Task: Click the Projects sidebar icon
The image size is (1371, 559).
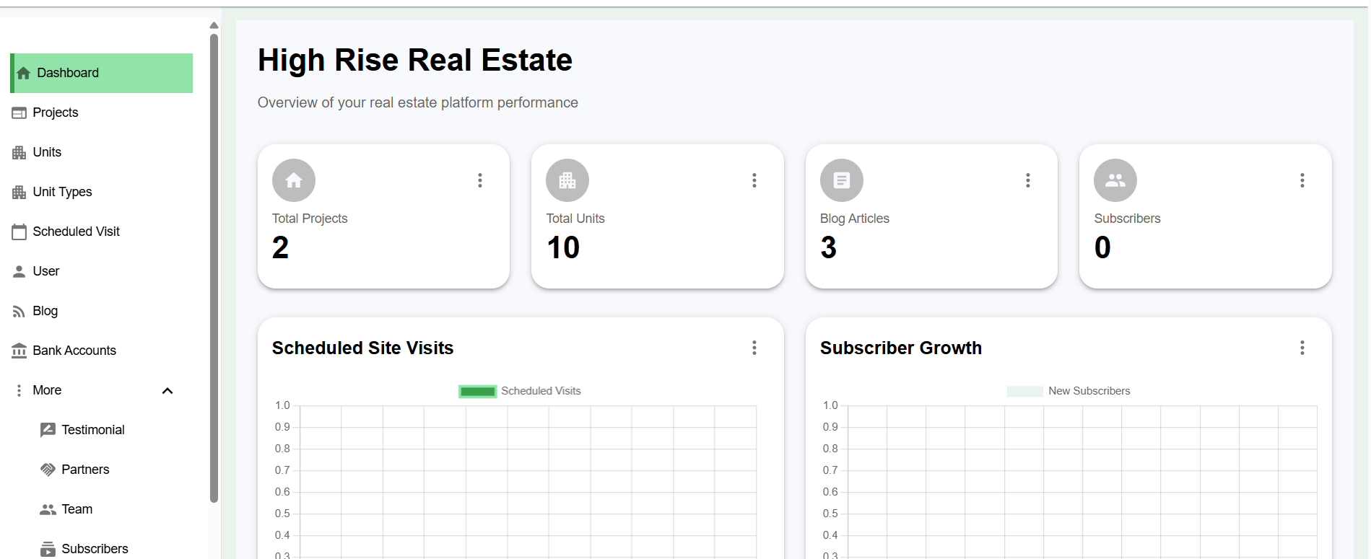Action: [19, 113]
